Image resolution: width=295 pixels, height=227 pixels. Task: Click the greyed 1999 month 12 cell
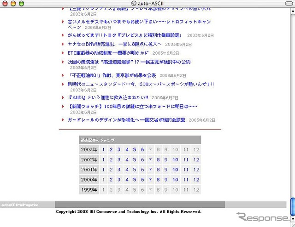(x=196, y=190)
